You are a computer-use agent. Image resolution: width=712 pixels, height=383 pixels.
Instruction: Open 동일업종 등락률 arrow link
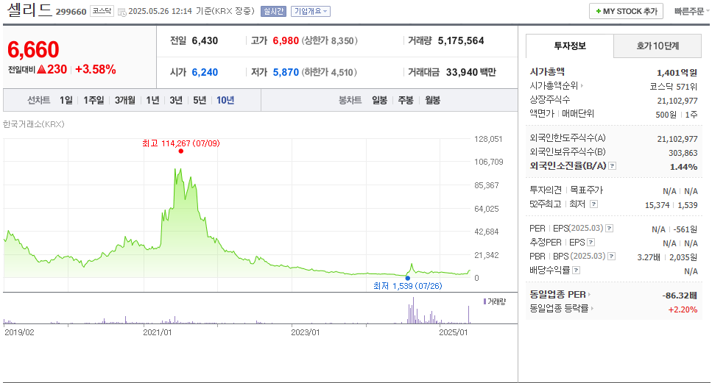click(592, 309)
